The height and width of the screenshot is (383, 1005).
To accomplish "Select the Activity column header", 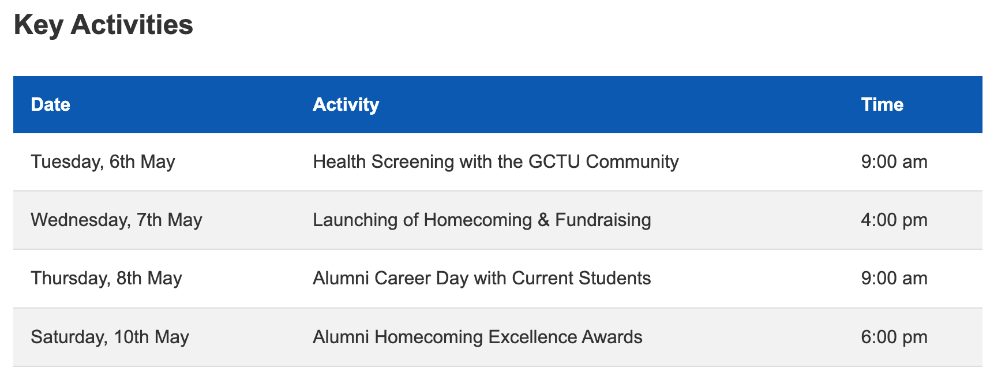I will click(x=346, y=104).
